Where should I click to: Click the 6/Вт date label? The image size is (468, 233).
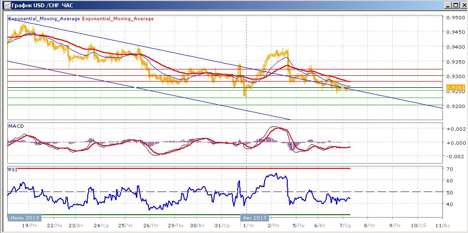[321, 225]
